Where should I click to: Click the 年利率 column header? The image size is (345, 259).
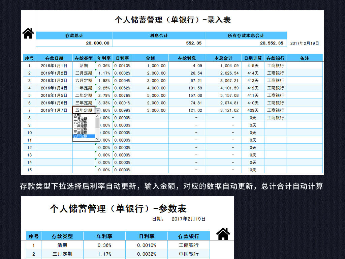click(x=104, y=58)
